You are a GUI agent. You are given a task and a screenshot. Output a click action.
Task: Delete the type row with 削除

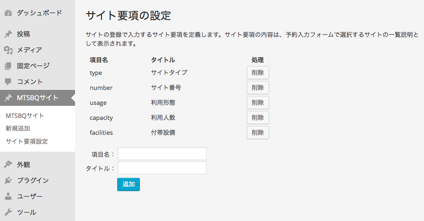257,73
